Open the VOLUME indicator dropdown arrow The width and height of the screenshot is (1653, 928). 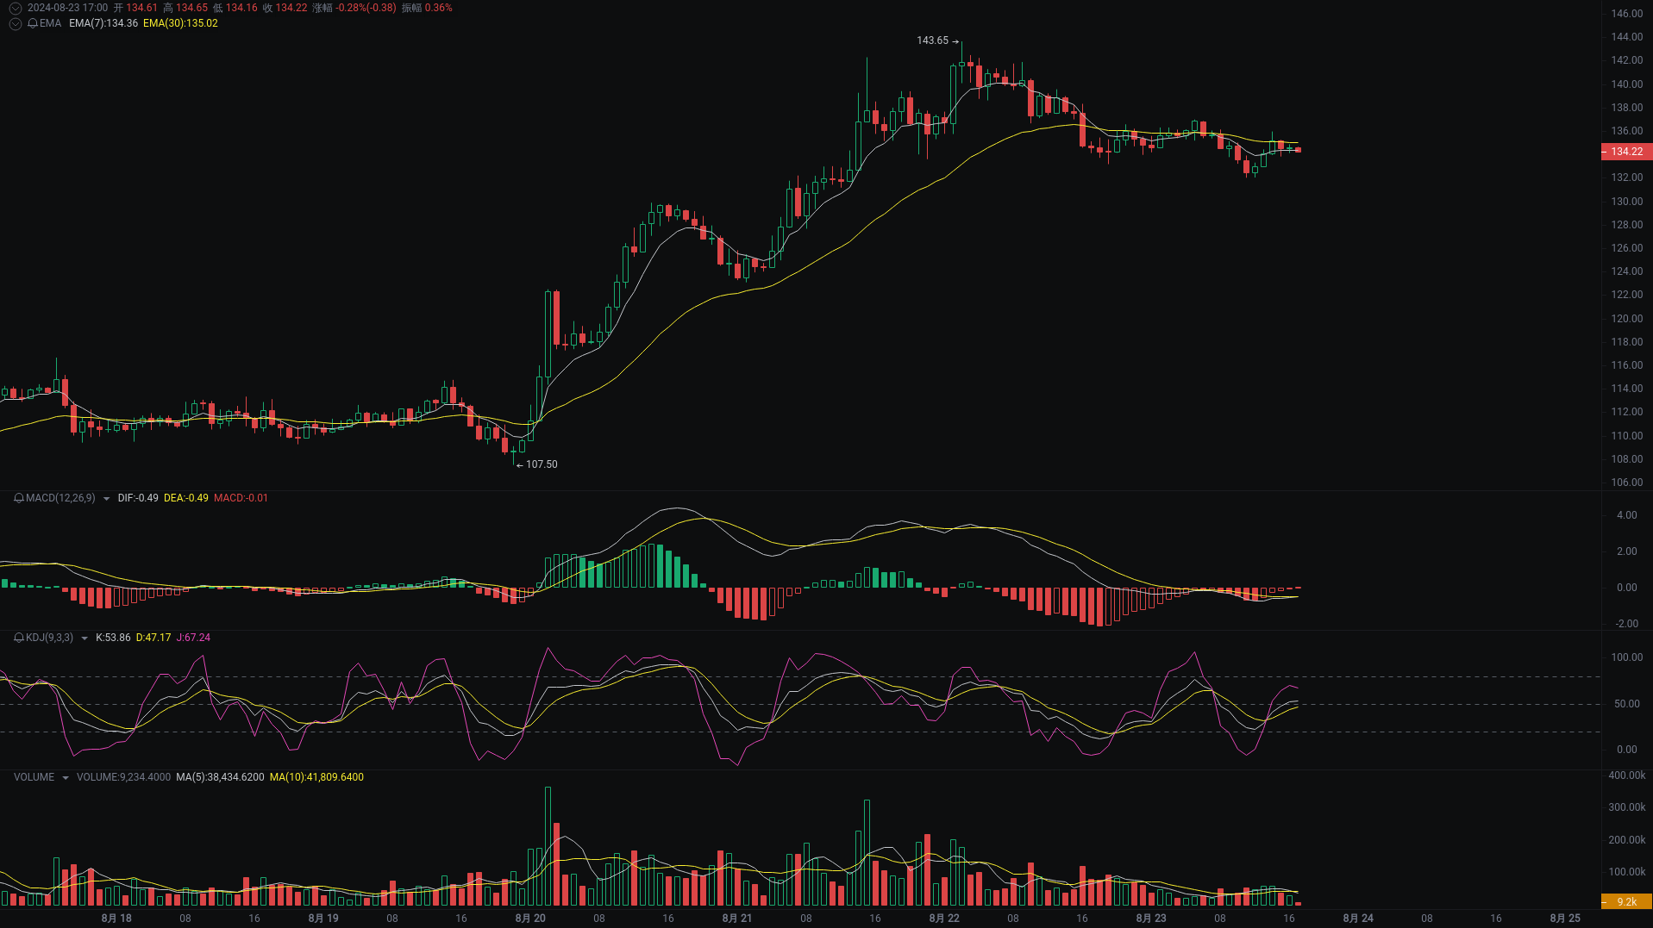click(66, 776)
